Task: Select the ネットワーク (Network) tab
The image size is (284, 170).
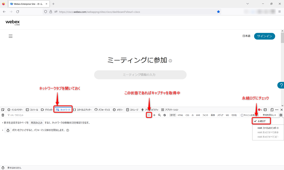Action: pos(63,110)
